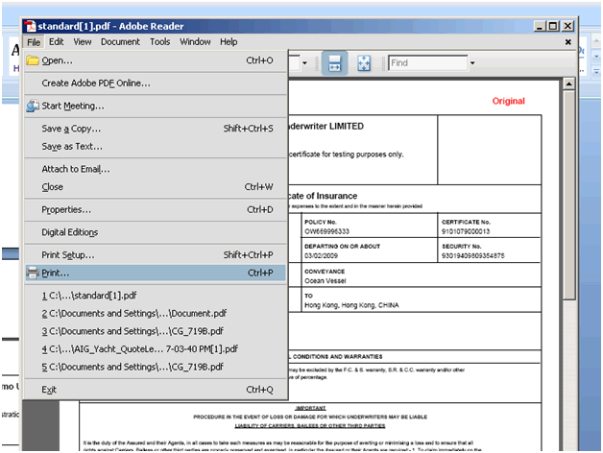Open the Help menu
This screenshot has width=603, height=453.
pyautogui.click(x=229, y=41)
